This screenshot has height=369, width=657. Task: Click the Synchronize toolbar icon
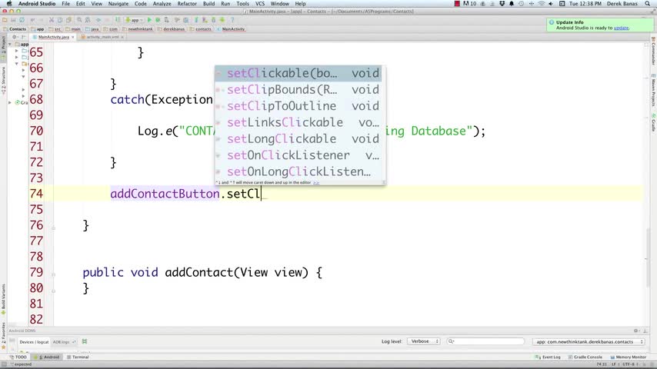point(22,20)
